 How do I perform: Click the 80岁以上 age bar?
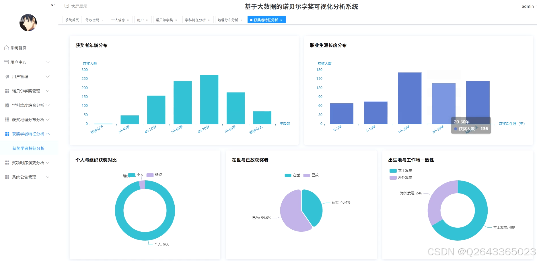[x=262, y=118]
